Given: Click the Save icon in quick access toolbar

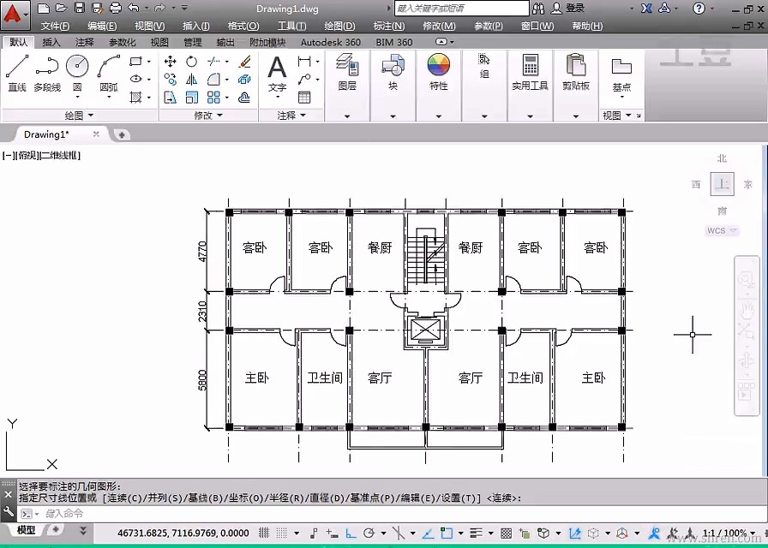Looking at the screenshot, I should point(79,8).
